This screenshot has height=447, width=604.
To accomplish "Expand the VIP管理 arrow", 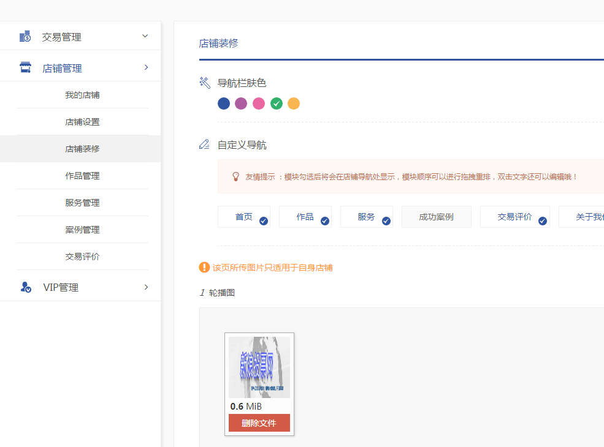I will click(x=146, y=287).
